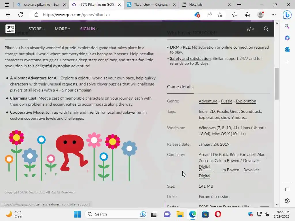Open the Adventure genre link
This screenshot has width=295, height=221.
208,101
